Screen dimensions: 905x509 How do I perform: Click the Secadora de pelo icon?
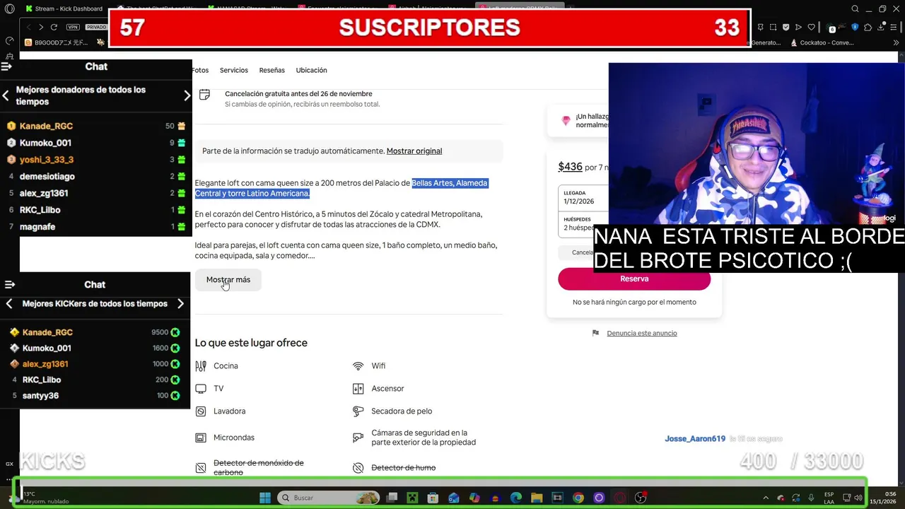click(358, 411)
